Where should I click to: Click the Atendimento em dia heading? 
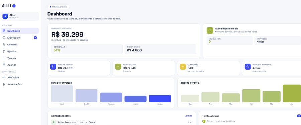point(227,29)
